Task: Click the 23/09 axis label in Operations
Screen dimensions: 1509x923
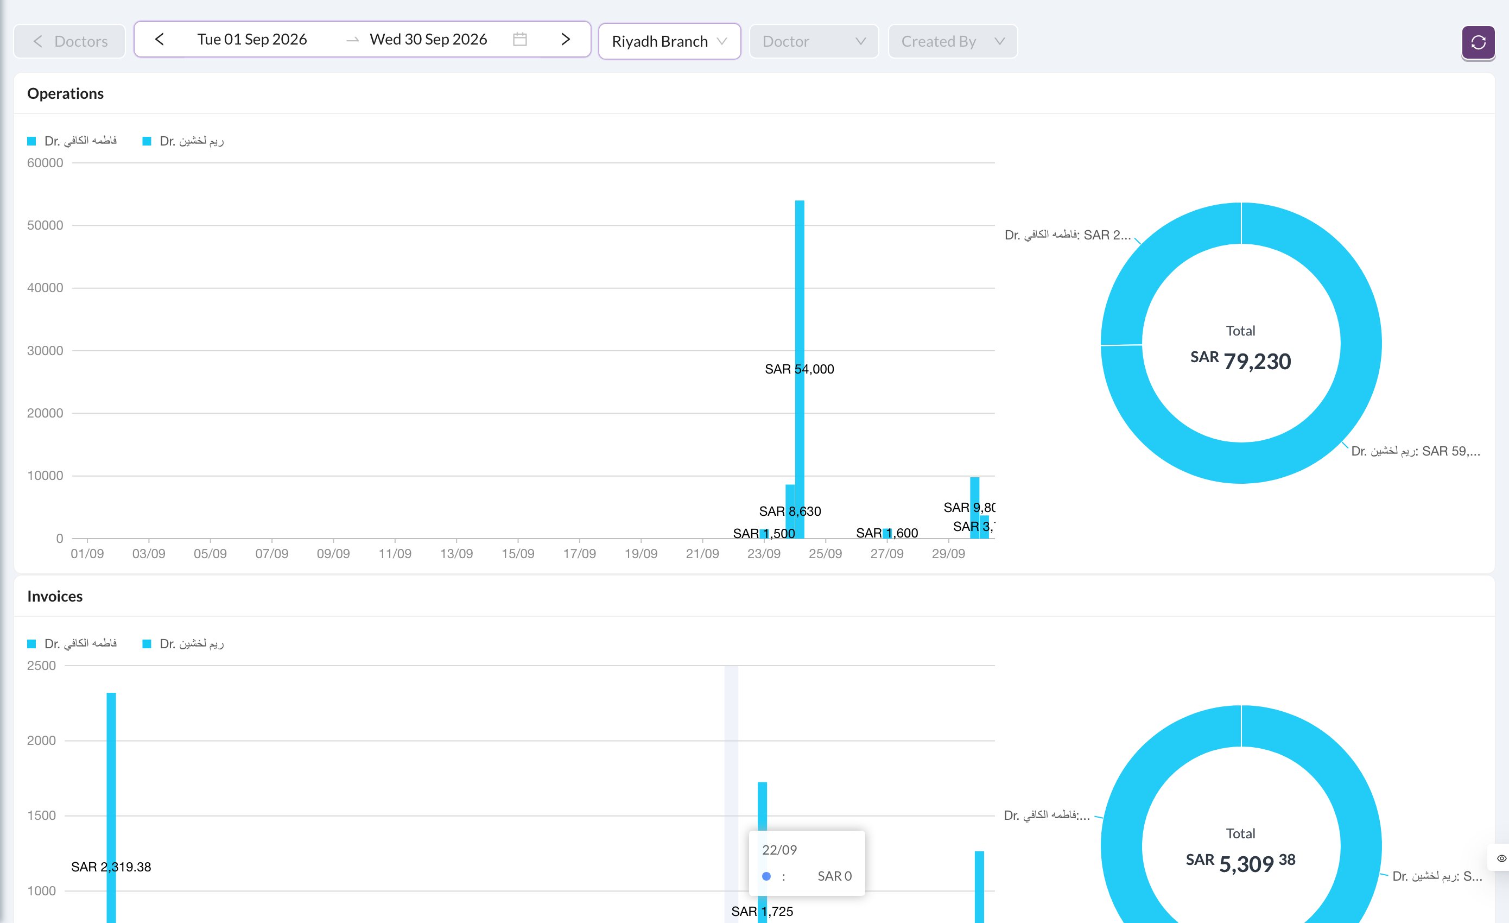Action: 764,554
